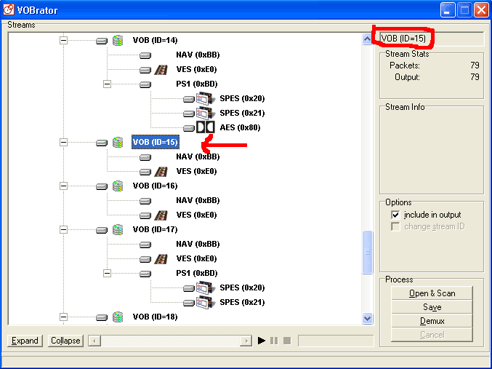The width and height of the screenshot is (492, 369).
Task: Click the film icon of VES under VOB 14
Action: point(161,69)
